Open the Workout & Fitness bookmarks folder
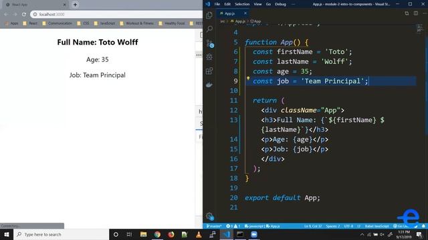 click(136, 23)
